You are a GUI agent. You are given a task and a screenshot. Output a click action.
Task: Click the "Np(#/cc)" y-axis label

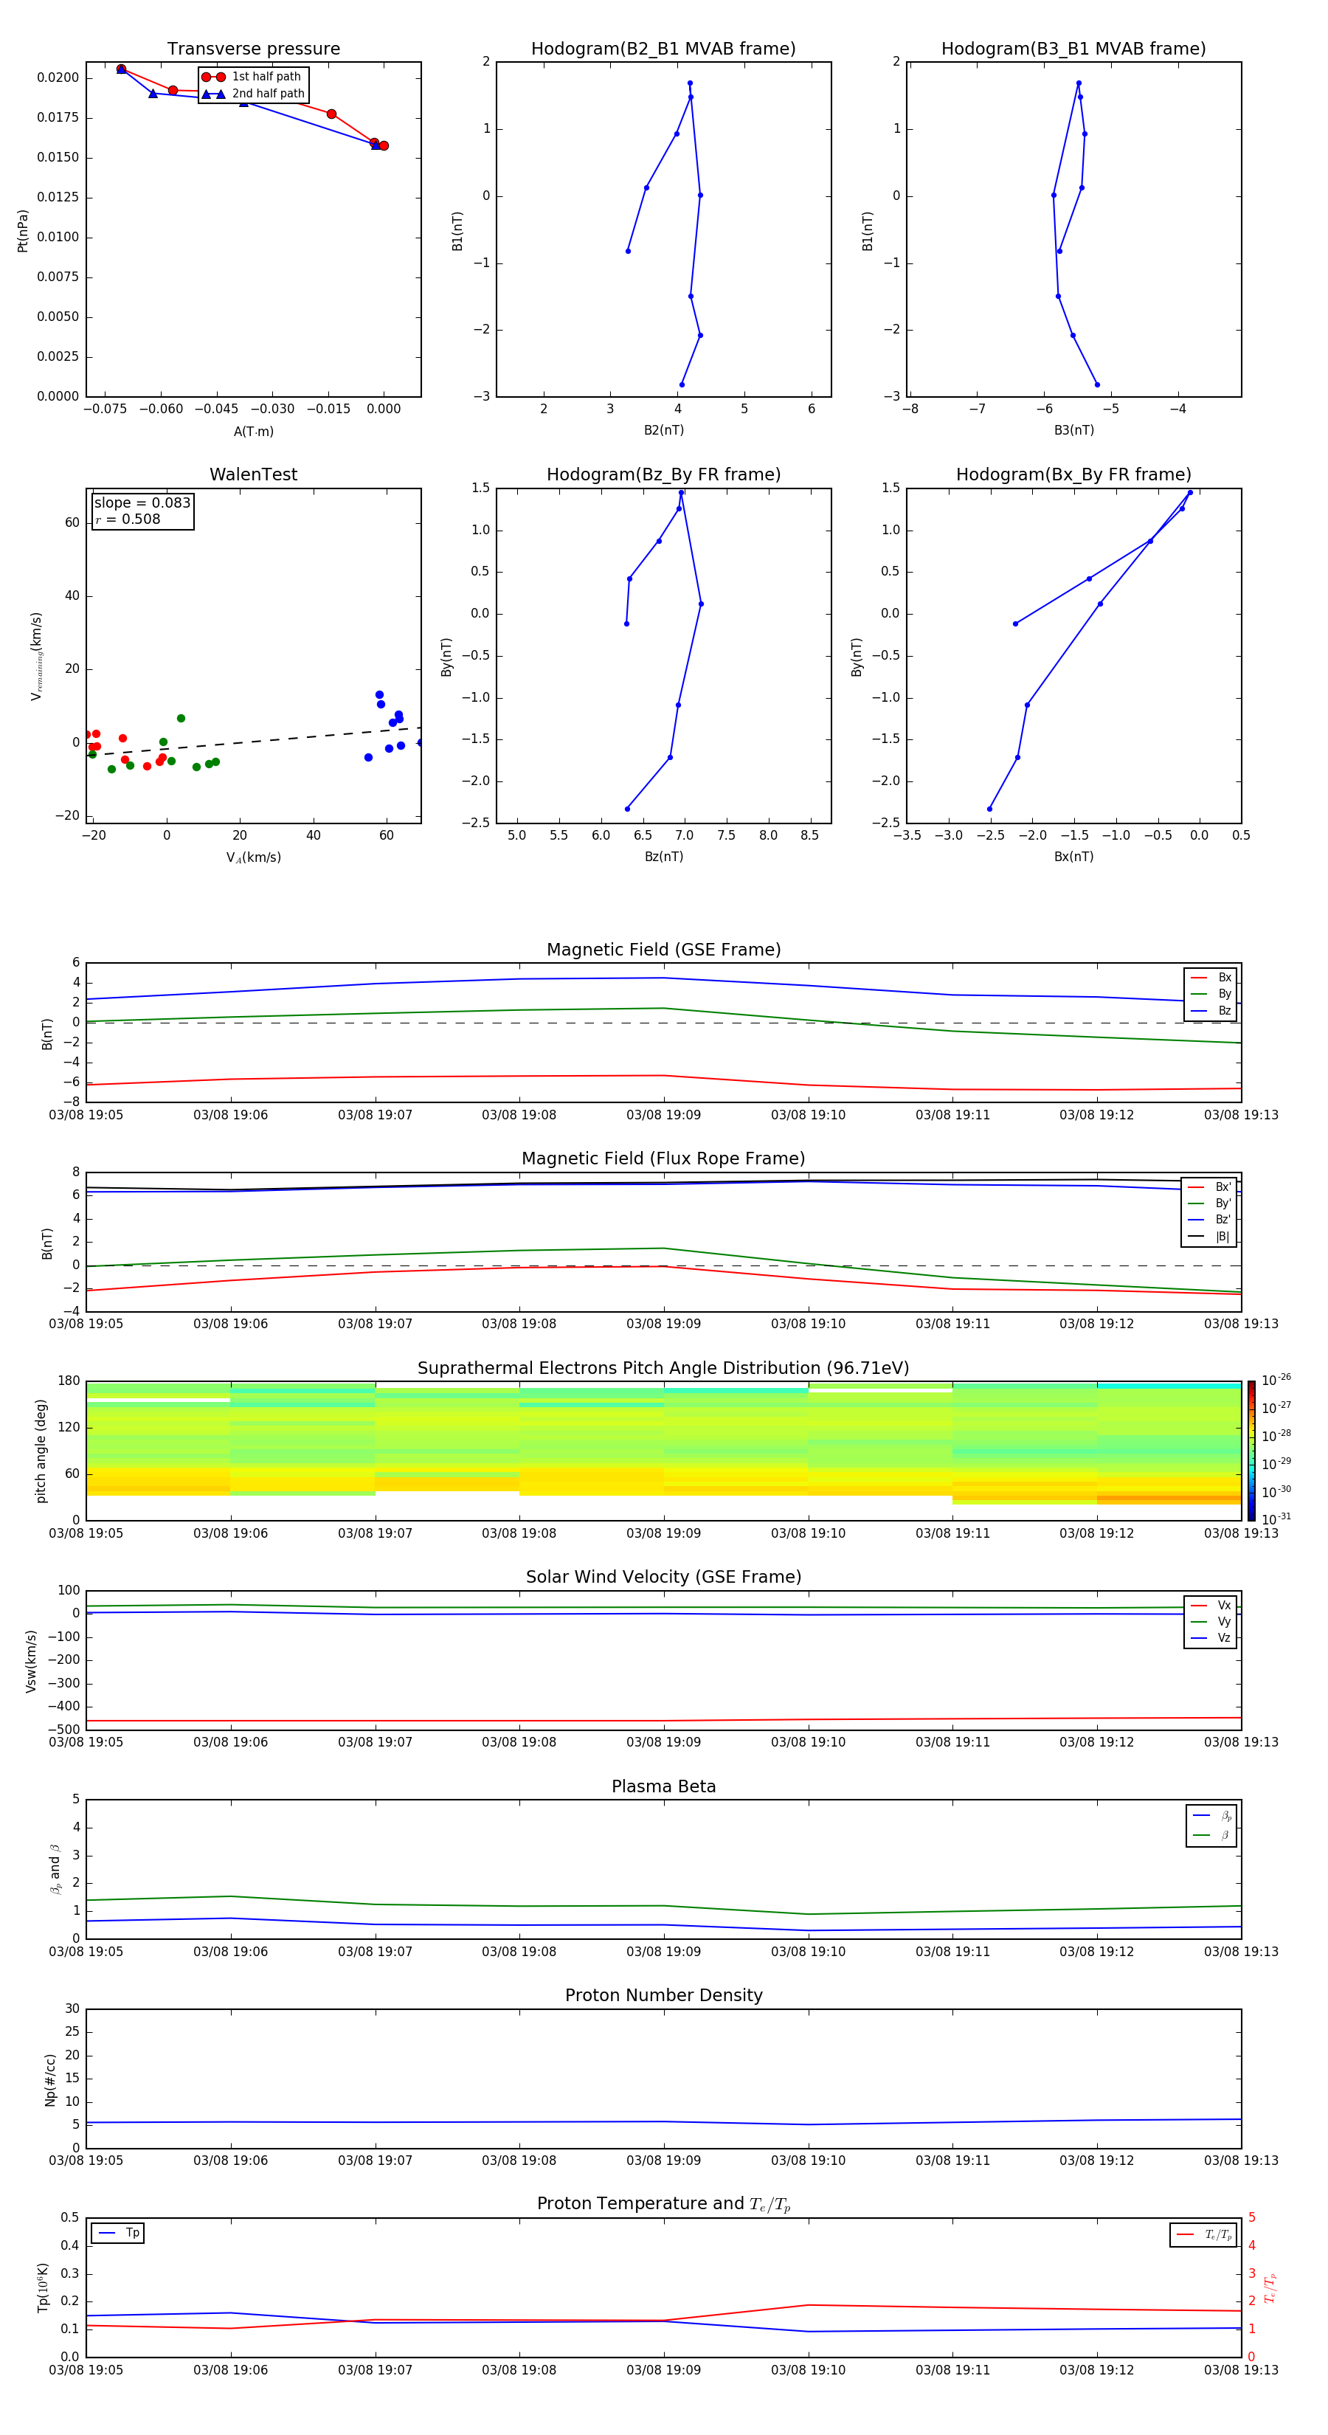point(50,2079)
